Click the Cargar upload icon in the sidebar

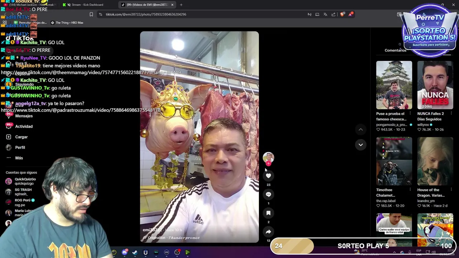[x=9, y=137]
